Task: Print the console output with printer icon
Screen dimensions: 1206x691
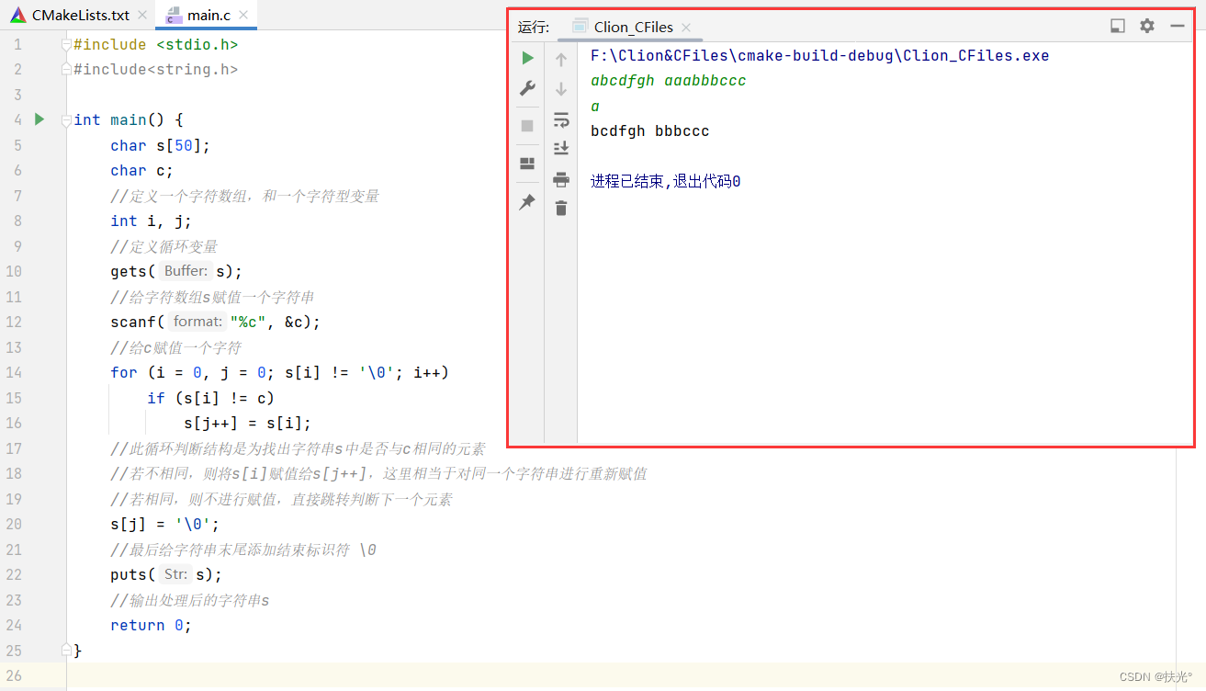Action: [561, 179]
